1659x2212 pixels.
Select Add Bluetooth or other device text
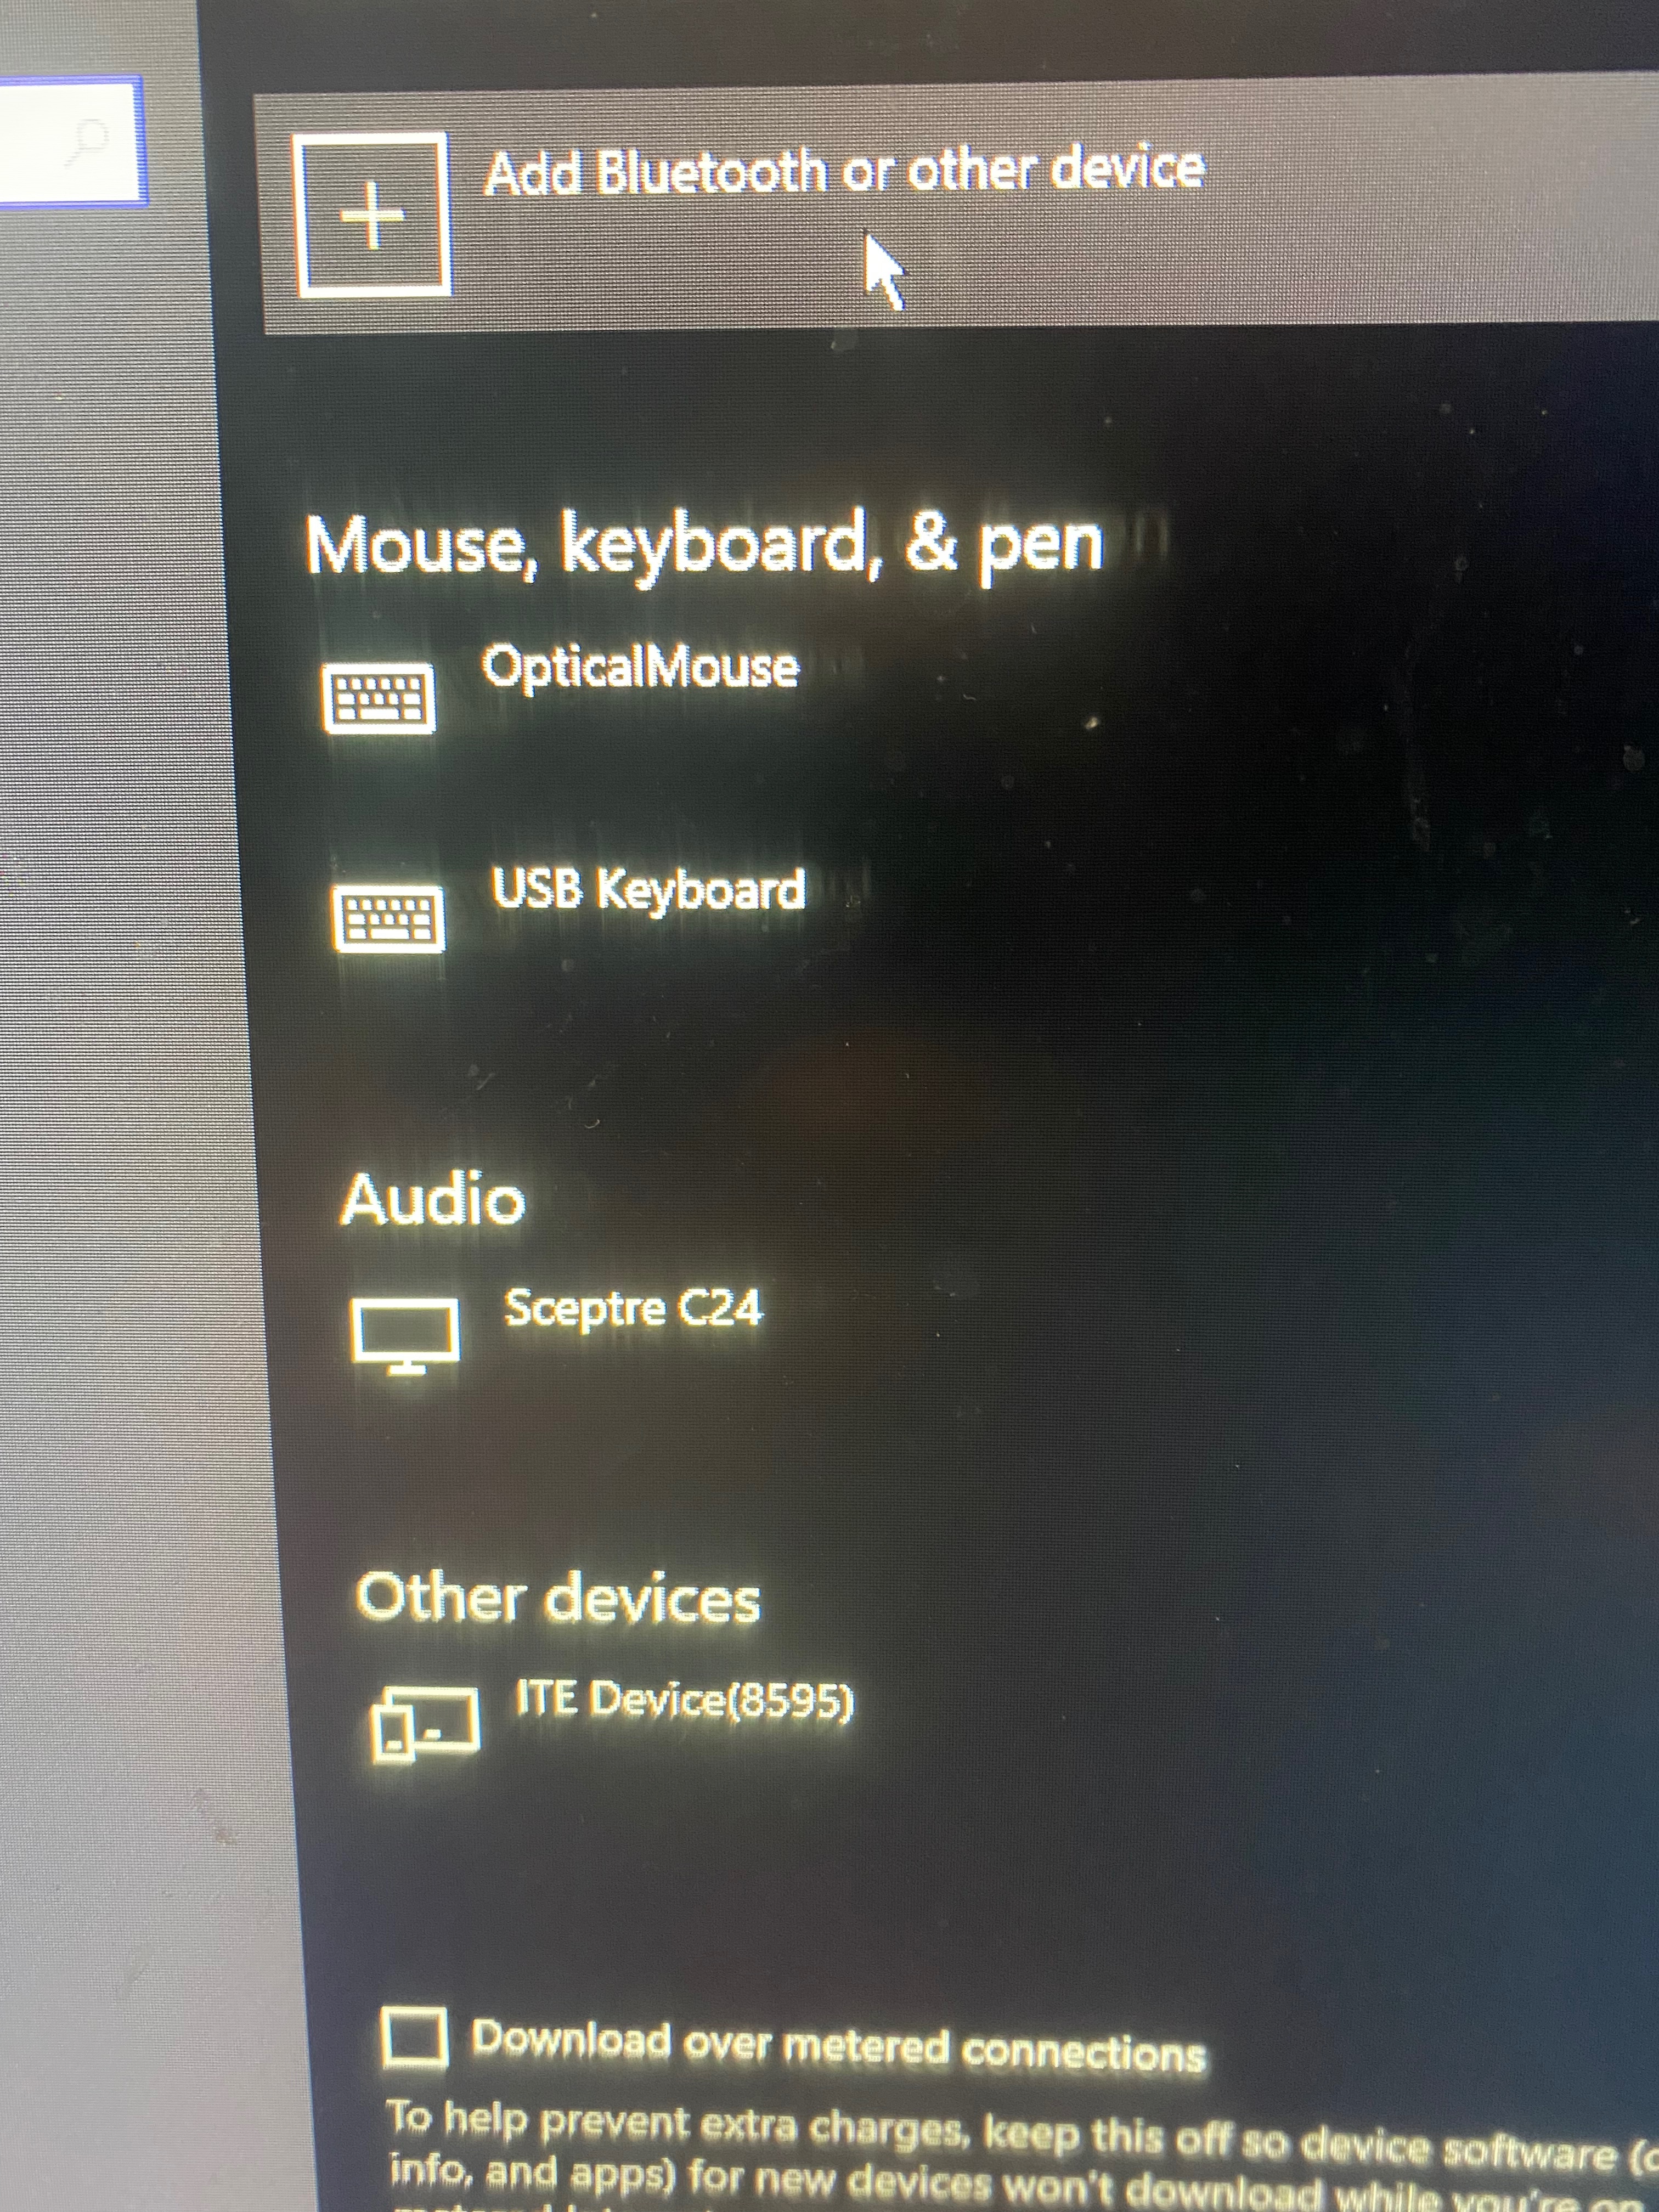pyautogui.click(x=845, y=170)
